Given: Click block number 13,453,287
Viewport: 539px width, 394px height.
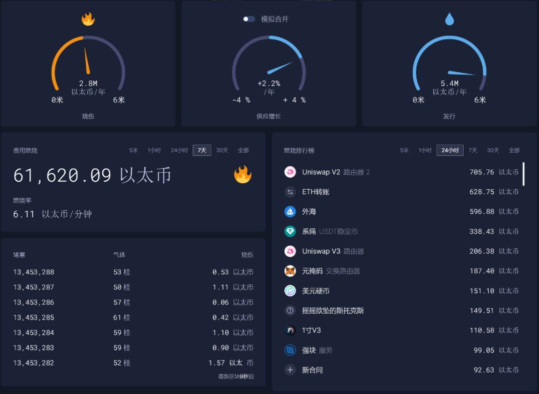Looking at the screenshot, I should (34, 287).
